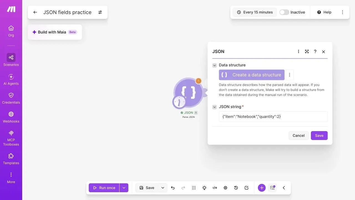
Task: Click Build with Maia button
Action: pyautogui.click(x=55, y=32)
